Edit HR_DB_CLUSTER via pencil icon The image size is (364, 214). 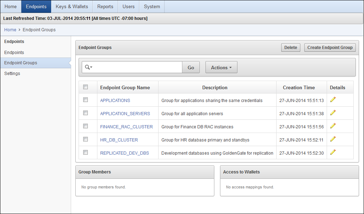[x=333, y=139]
